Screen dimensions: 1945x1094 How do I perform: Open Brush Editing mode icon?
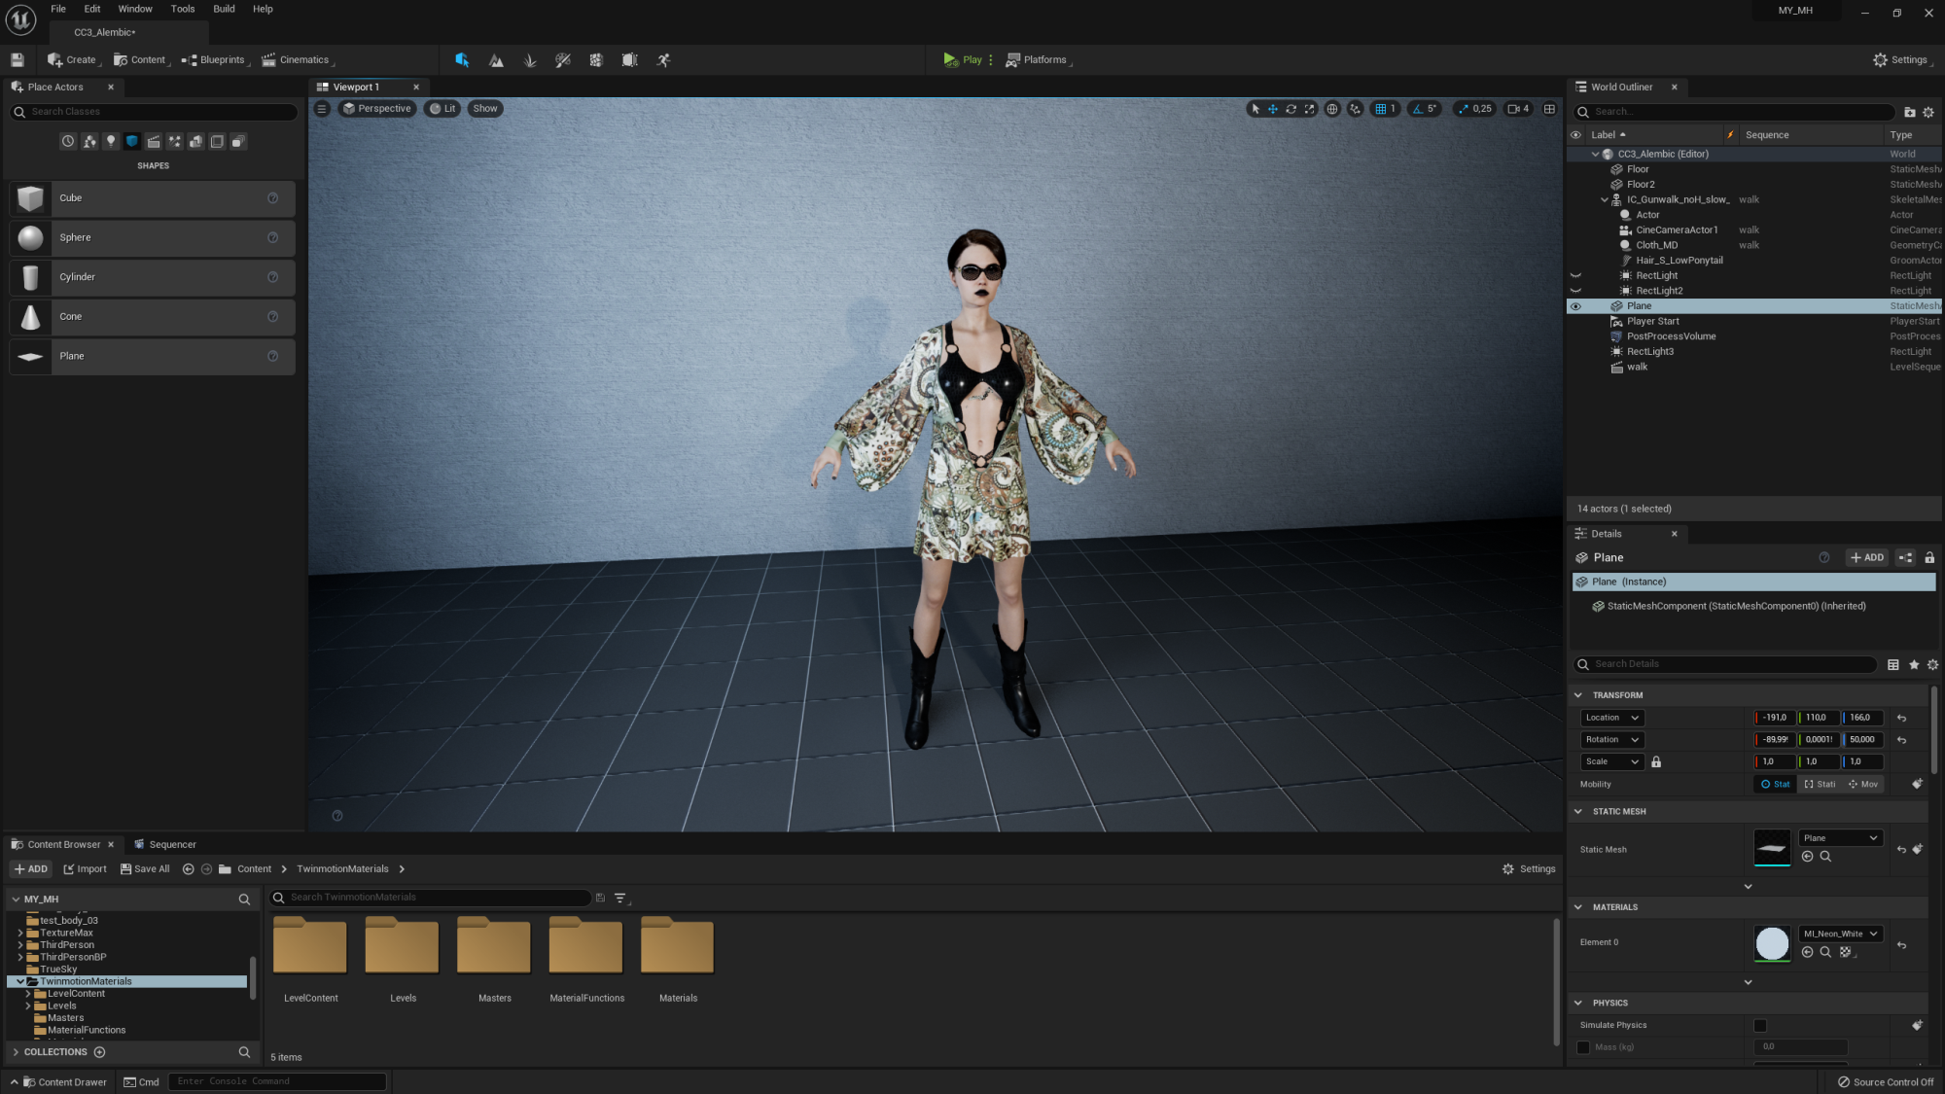coord(630,60)
